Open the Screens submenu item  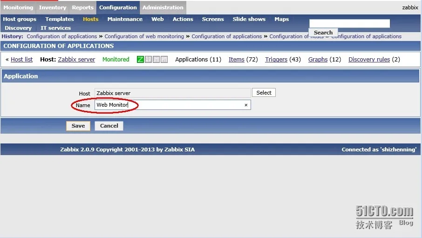click(x=213, y=19)
